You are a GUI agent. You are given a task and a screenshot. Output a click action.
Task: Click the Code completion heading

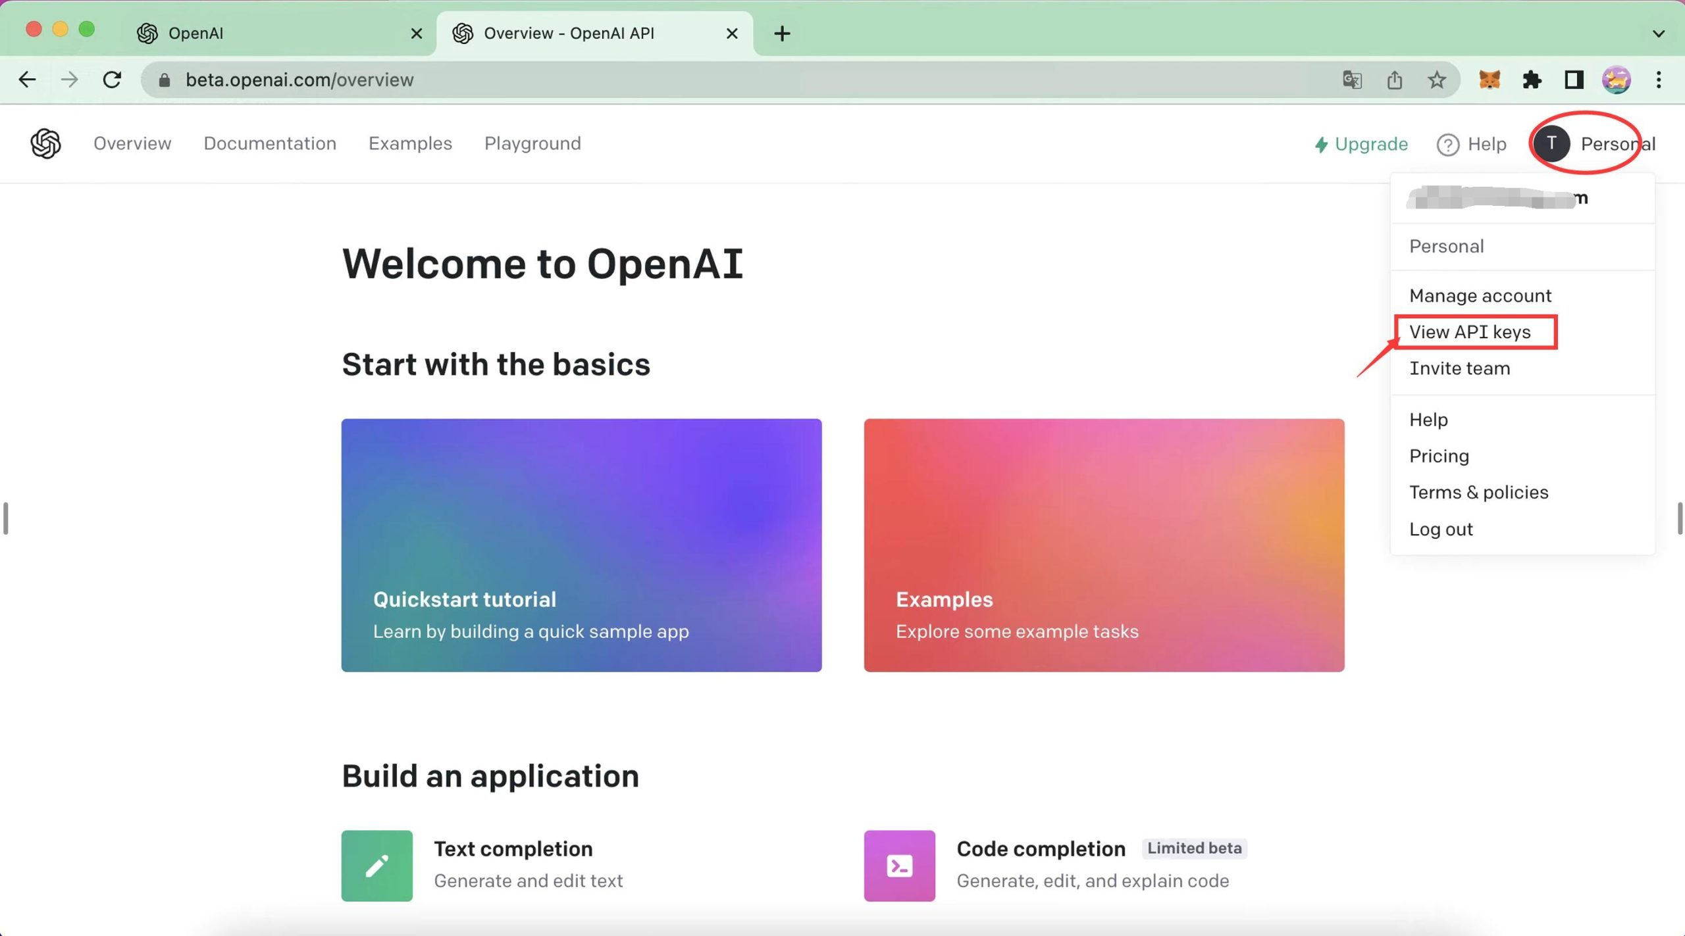[x=1041, y=849]
